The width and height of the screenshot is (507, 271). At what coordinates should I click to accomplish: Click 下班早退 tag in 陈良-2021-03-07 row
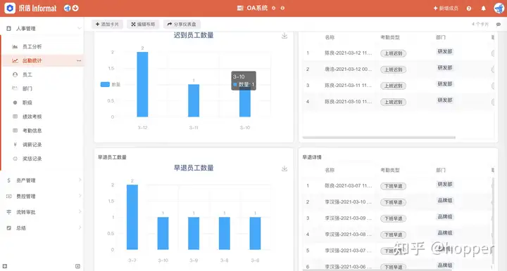click(x=393, y=186)
